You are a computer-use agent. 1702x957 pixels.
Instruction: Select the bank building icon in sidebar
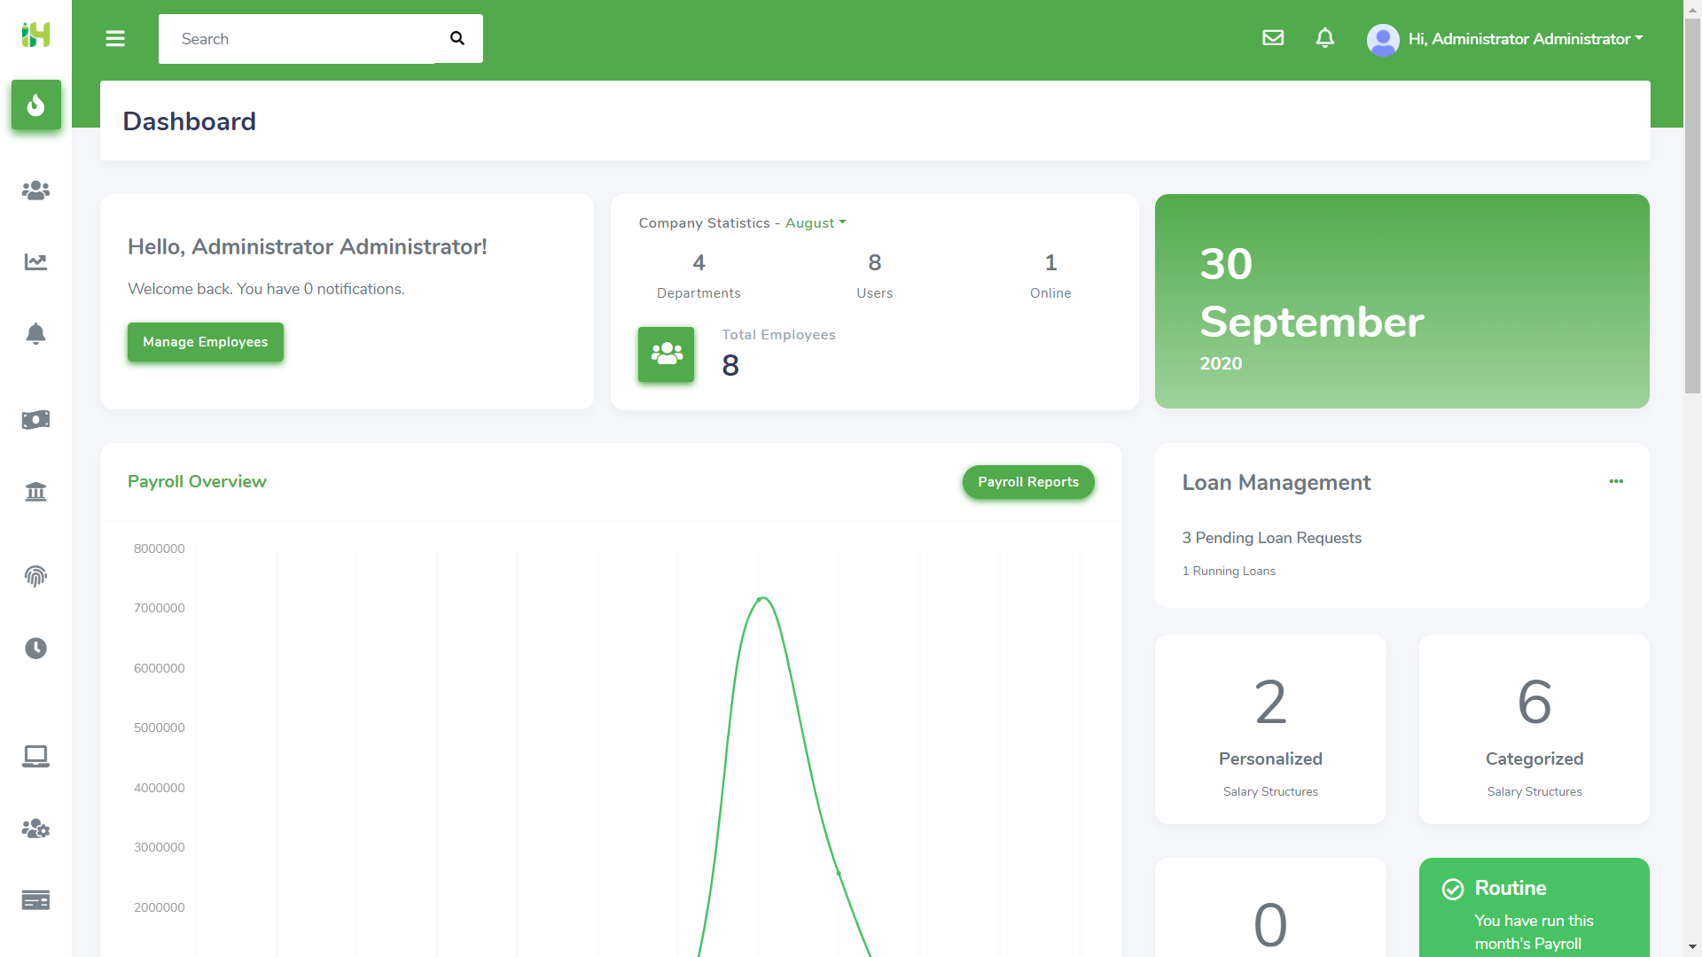click(x=35, y=492)
